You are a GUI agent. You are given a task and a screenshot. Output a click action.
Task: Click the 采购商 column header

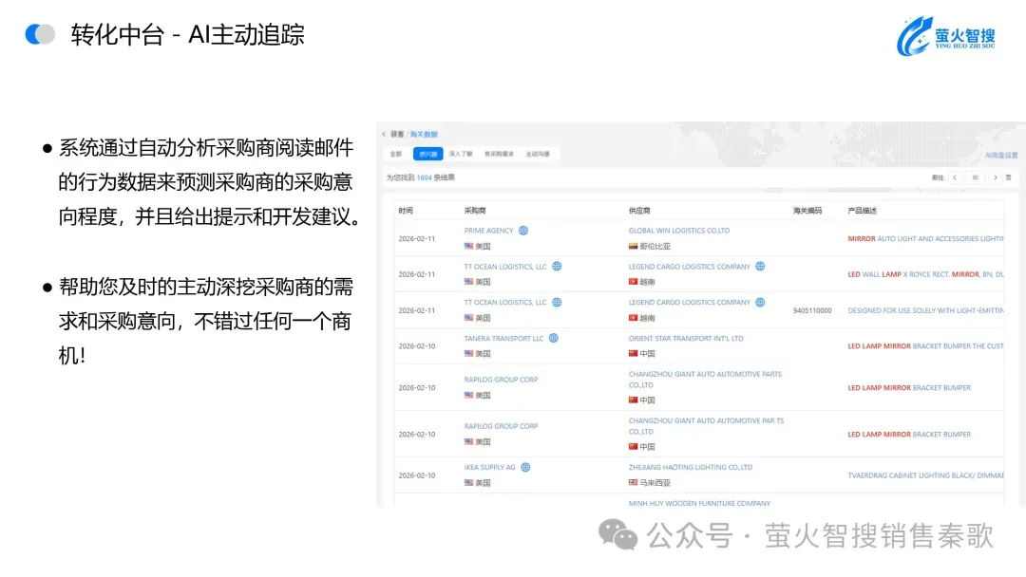pos(475,211)
